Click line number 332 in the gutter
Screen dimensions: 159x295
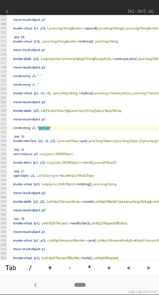click(x=3, y=128)
